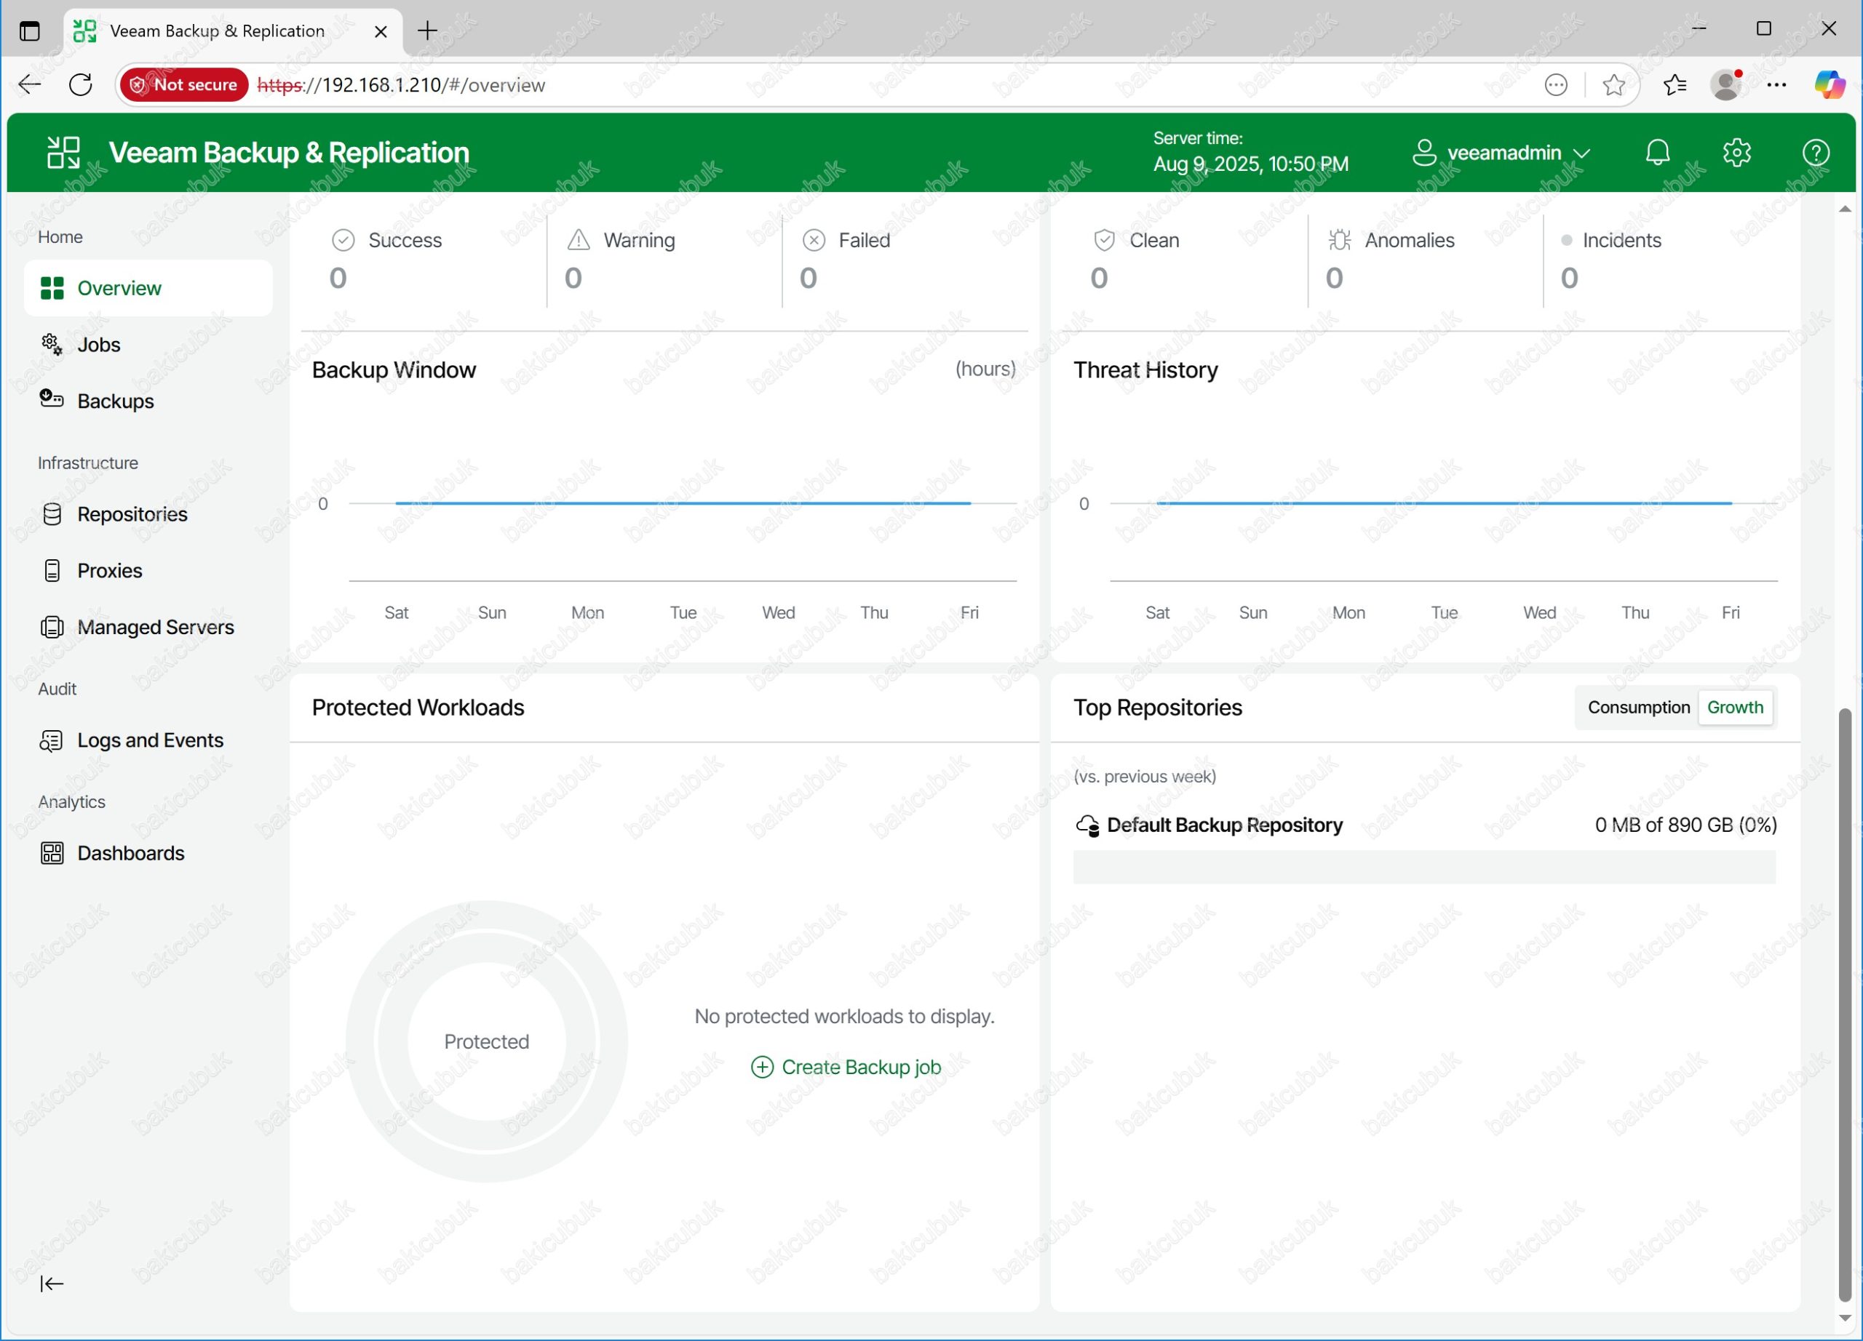Screen dimensions: 1863x1341
Task: Click the Repositories database icon
Action: [x=52, y=515]
